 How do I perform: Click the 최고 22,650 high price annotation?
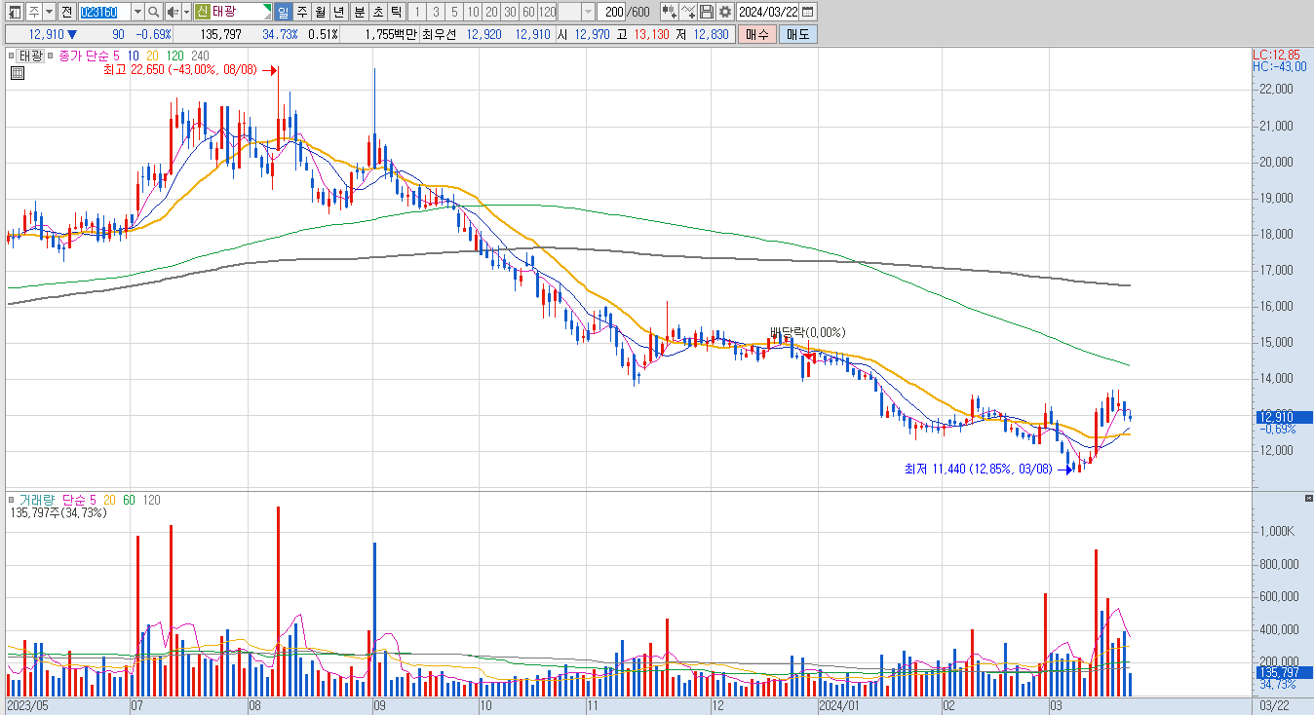[x=179, y=70]
